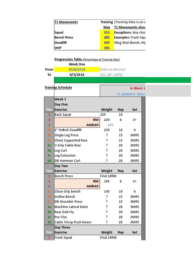Select the Day One RM weight 220
The height and width of the screenshot is (258, 193).
107,120
